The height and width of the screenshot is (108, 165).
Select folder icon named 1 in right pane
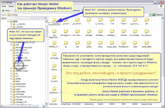89,20
